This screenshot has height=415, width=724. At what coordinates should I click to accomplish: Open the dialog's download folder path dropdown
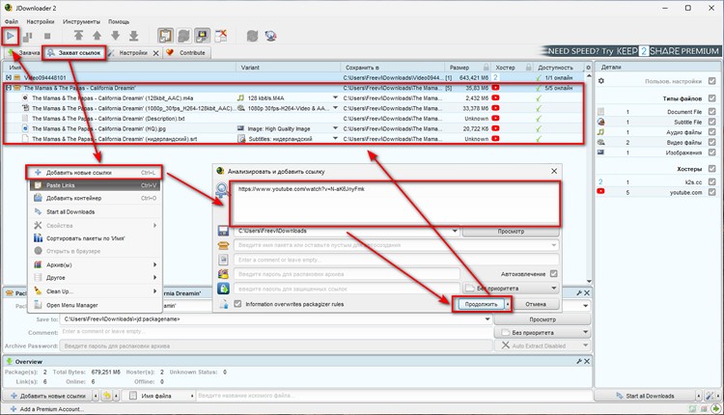click(x=455, y=231)
